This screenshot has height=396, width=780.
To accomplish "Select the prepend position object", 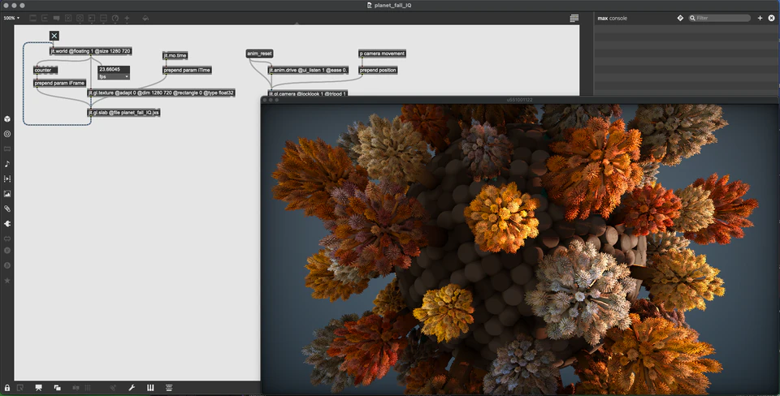I will point(378,70).
